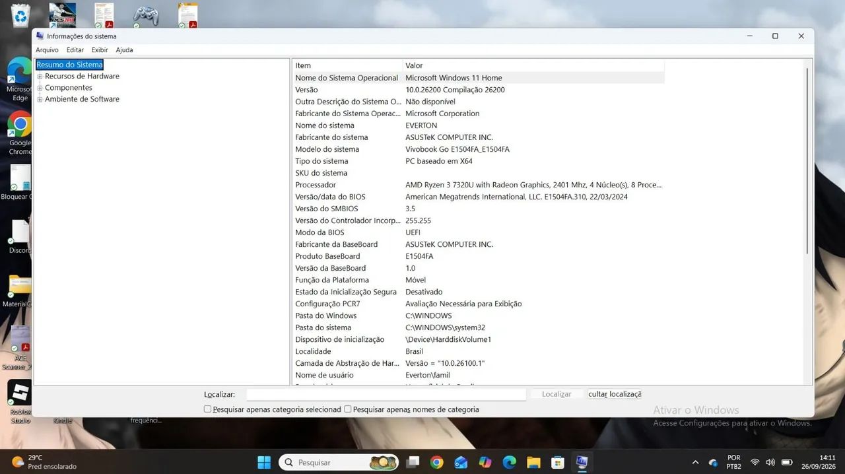Viewport: 845px width, 474px height.
Task: Click the Localizar search button
Action: pos(557,394)
